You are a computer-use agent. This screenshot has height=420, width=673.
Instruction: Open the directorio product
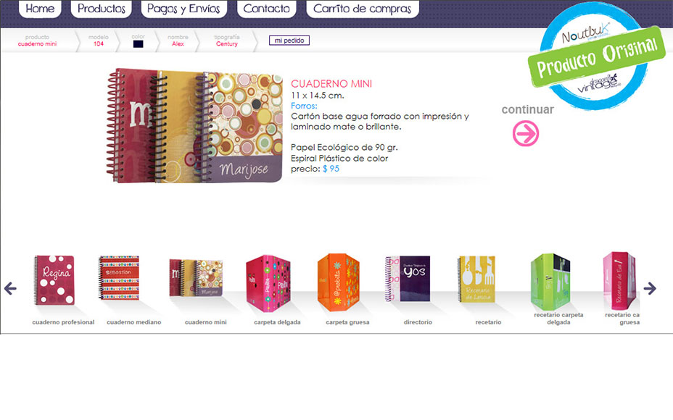pyautogui.click(x=408, y=279)
